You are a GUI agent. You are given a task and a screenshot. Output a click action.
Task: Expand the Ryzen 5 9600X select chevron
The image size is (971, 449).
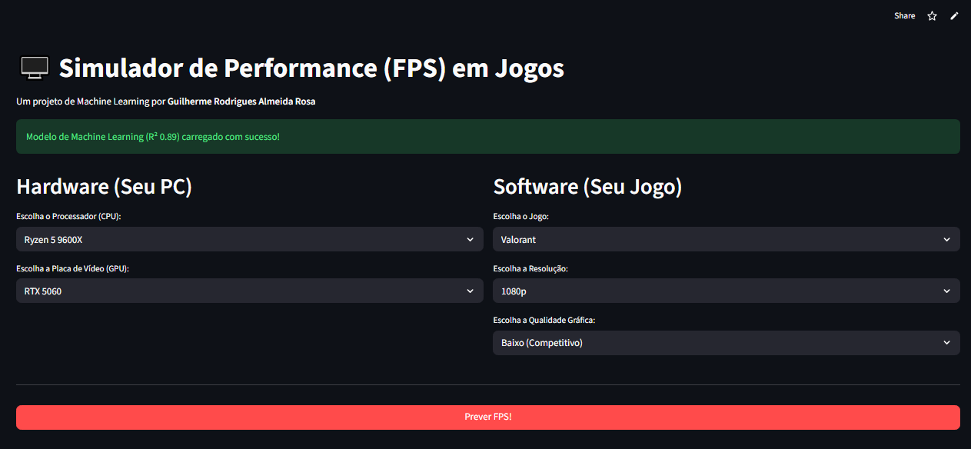470,239
